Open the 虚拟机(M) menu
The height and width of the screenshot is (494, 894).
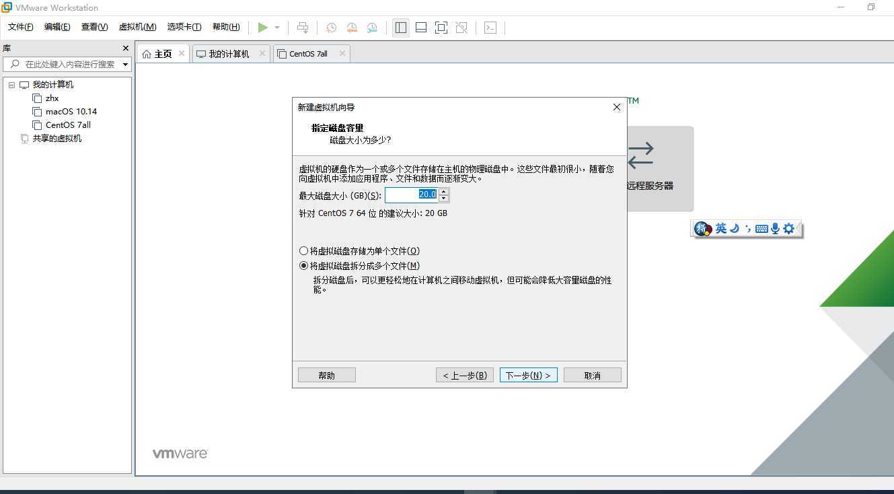pyautogui.click(x=137, y=27)
